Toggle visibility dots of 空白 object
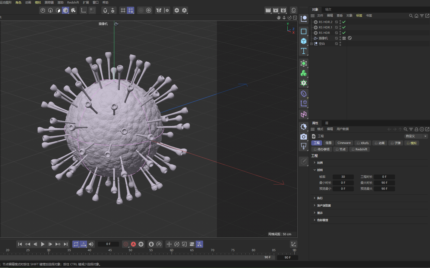Viewport: 430px width, 268px height. pos(340,44)
